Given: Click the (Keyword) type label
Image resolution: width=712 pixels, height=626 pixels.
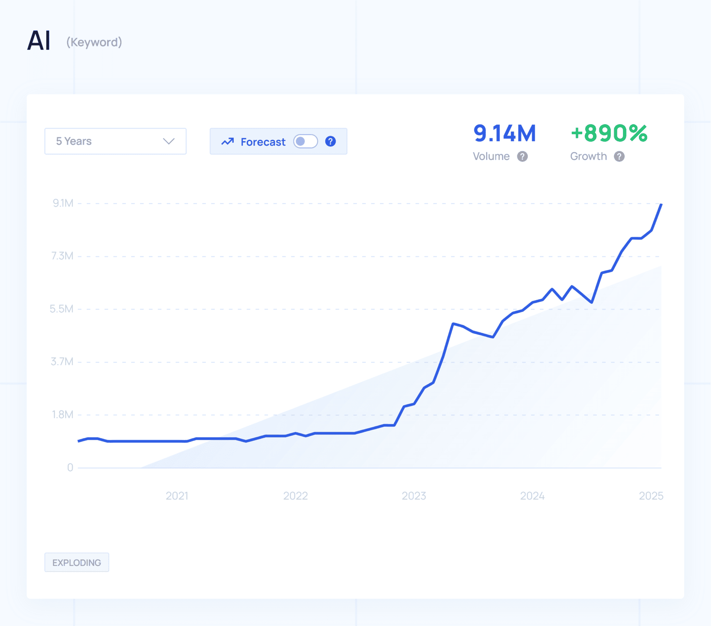Looking at the screenshot, I should 94,42.
